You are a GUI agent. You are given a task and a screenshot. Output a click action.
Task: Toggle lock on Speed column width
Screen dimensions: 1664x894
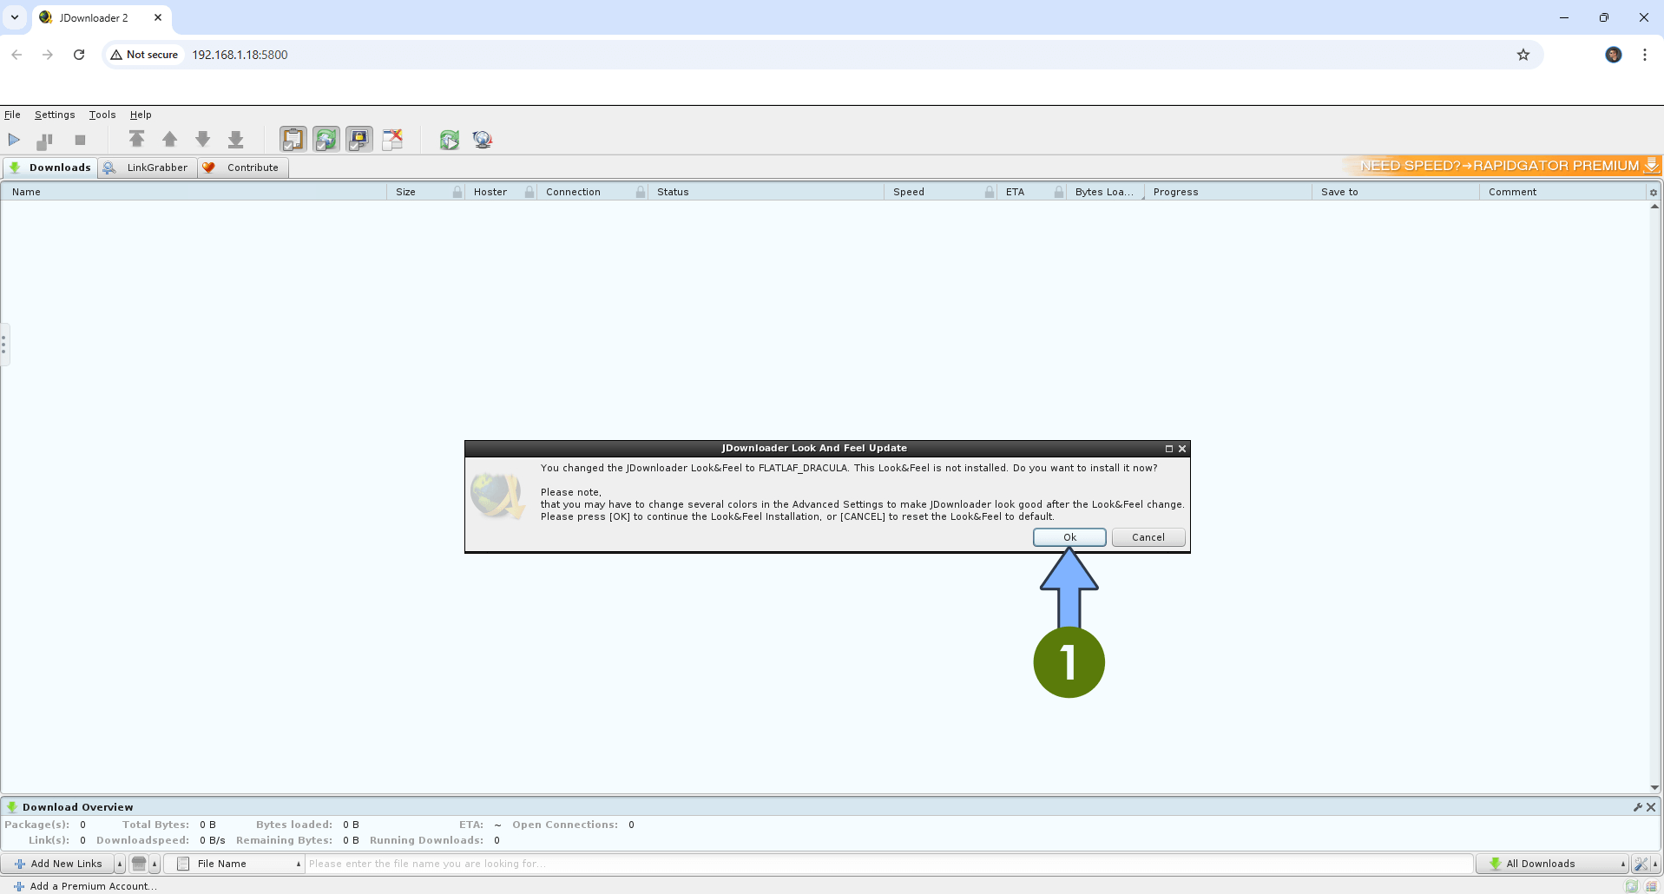pyautogui.click(x=990, y=192)
